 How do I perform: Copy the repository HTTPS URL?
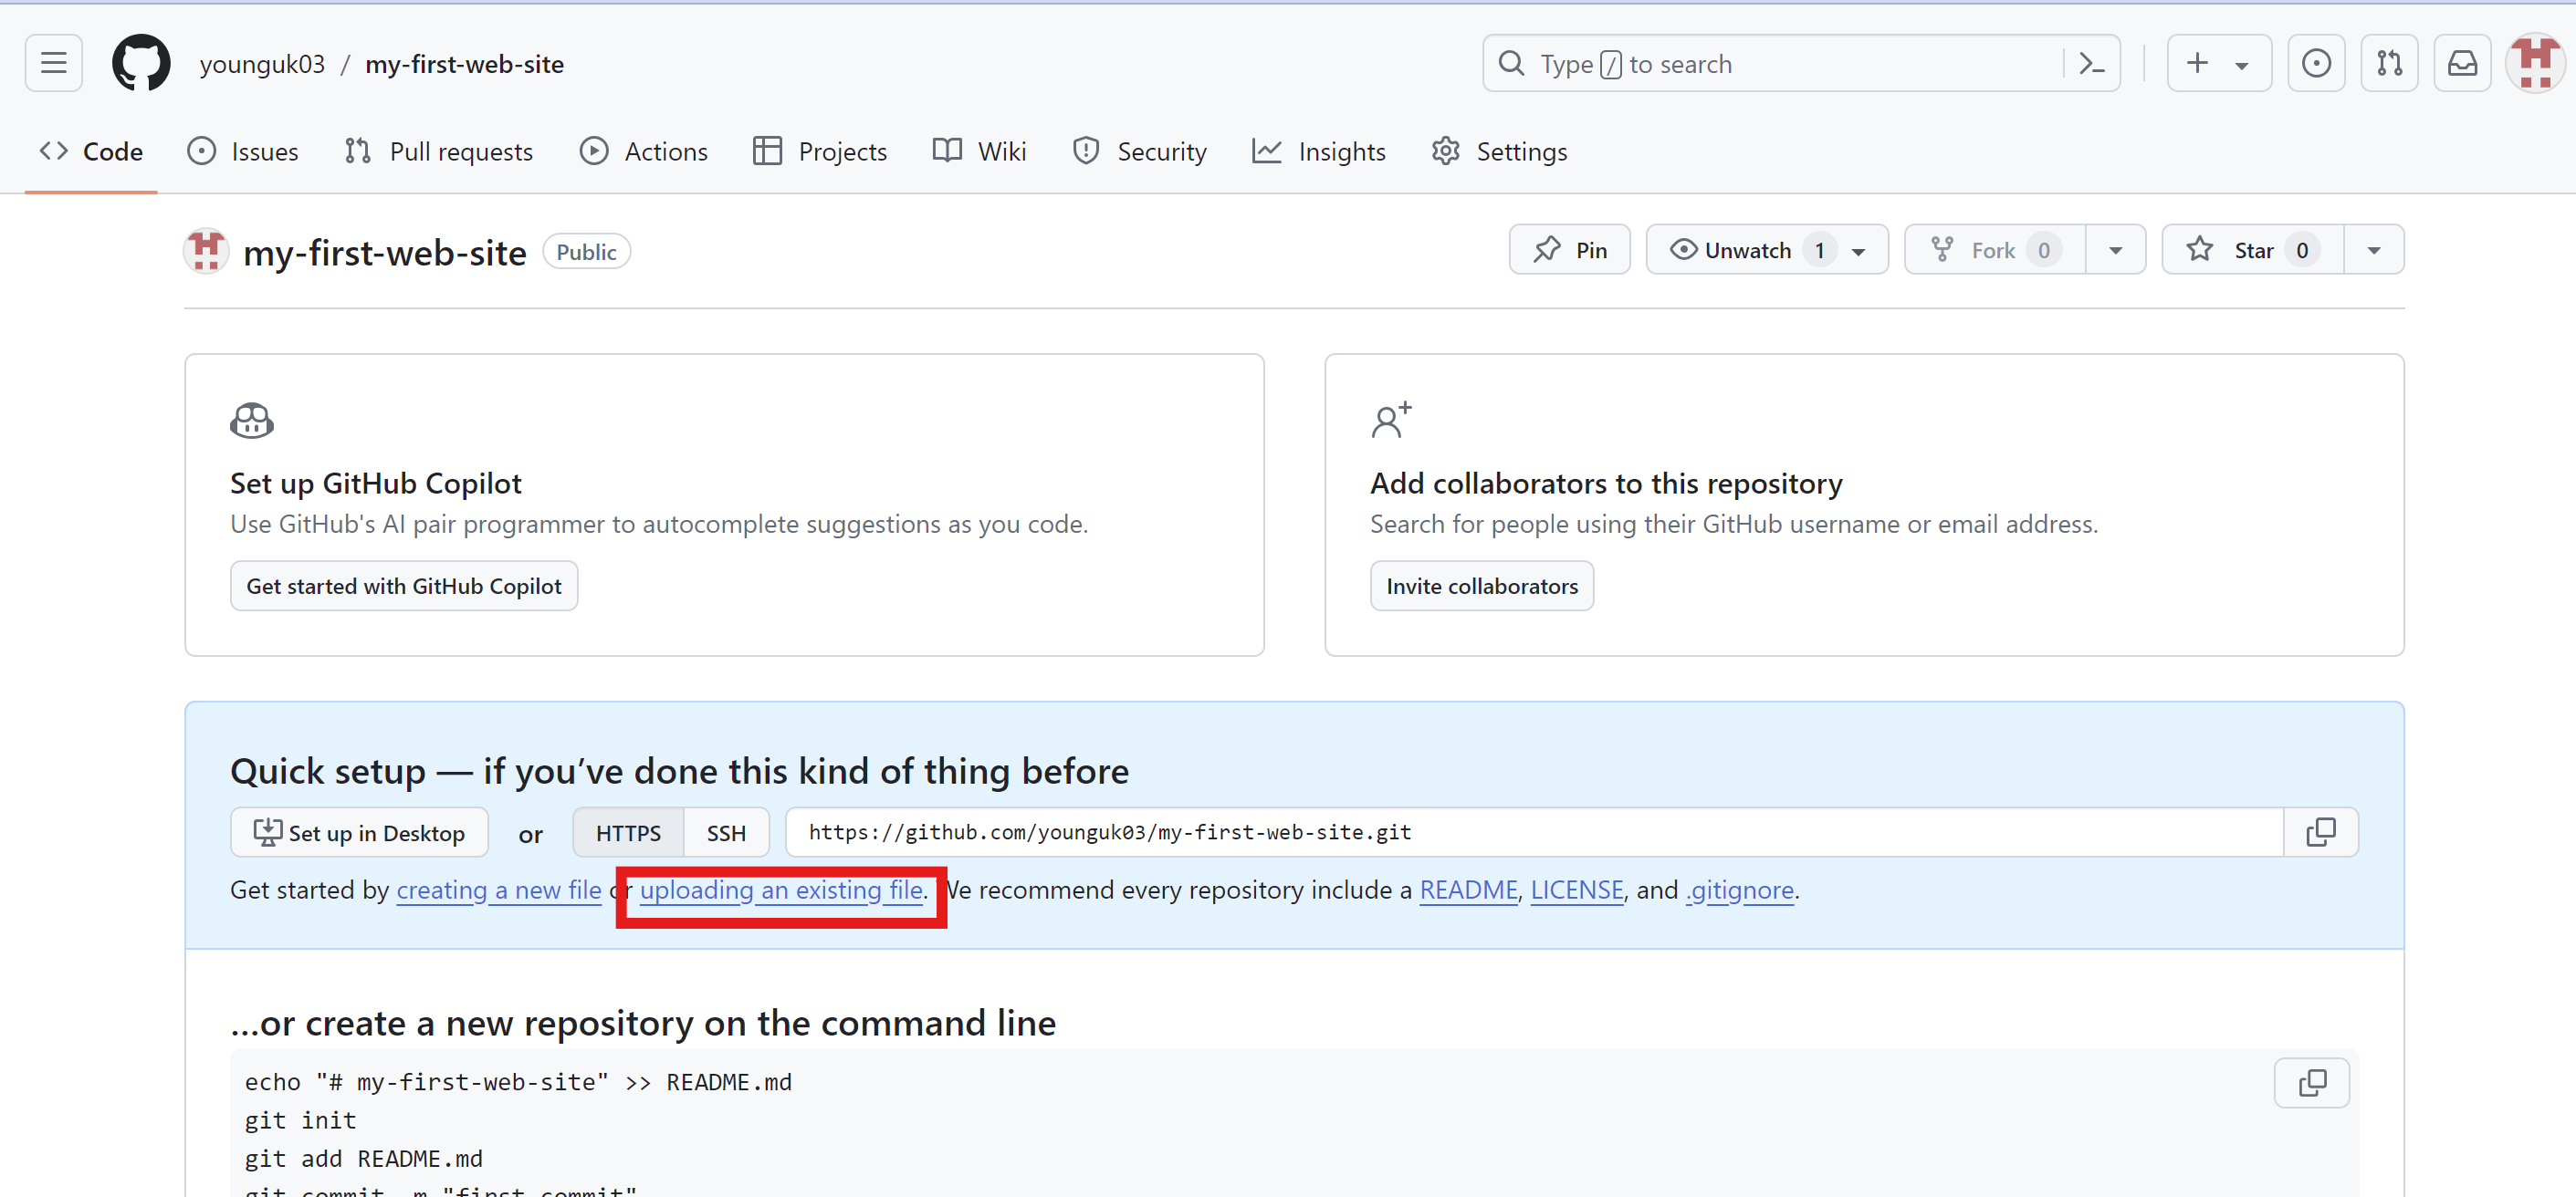tap(2320, 832)
